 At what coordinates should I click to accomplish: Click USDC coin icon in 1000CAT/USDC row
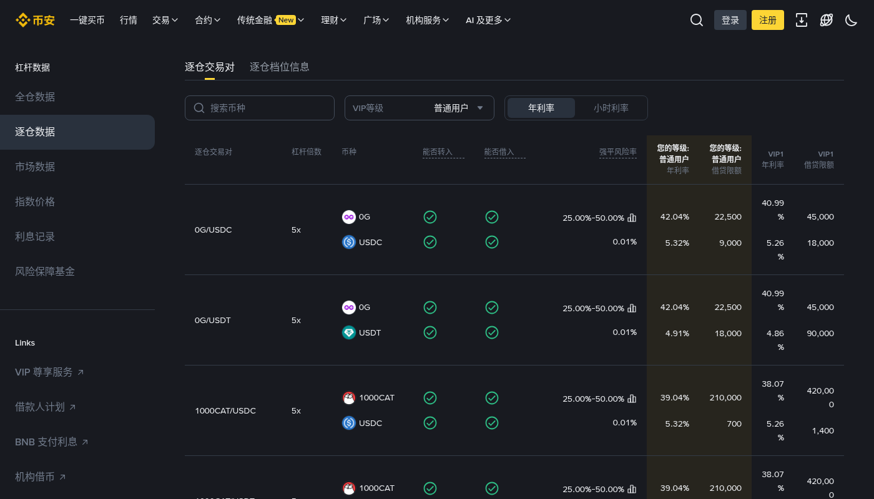coord(349,423)
